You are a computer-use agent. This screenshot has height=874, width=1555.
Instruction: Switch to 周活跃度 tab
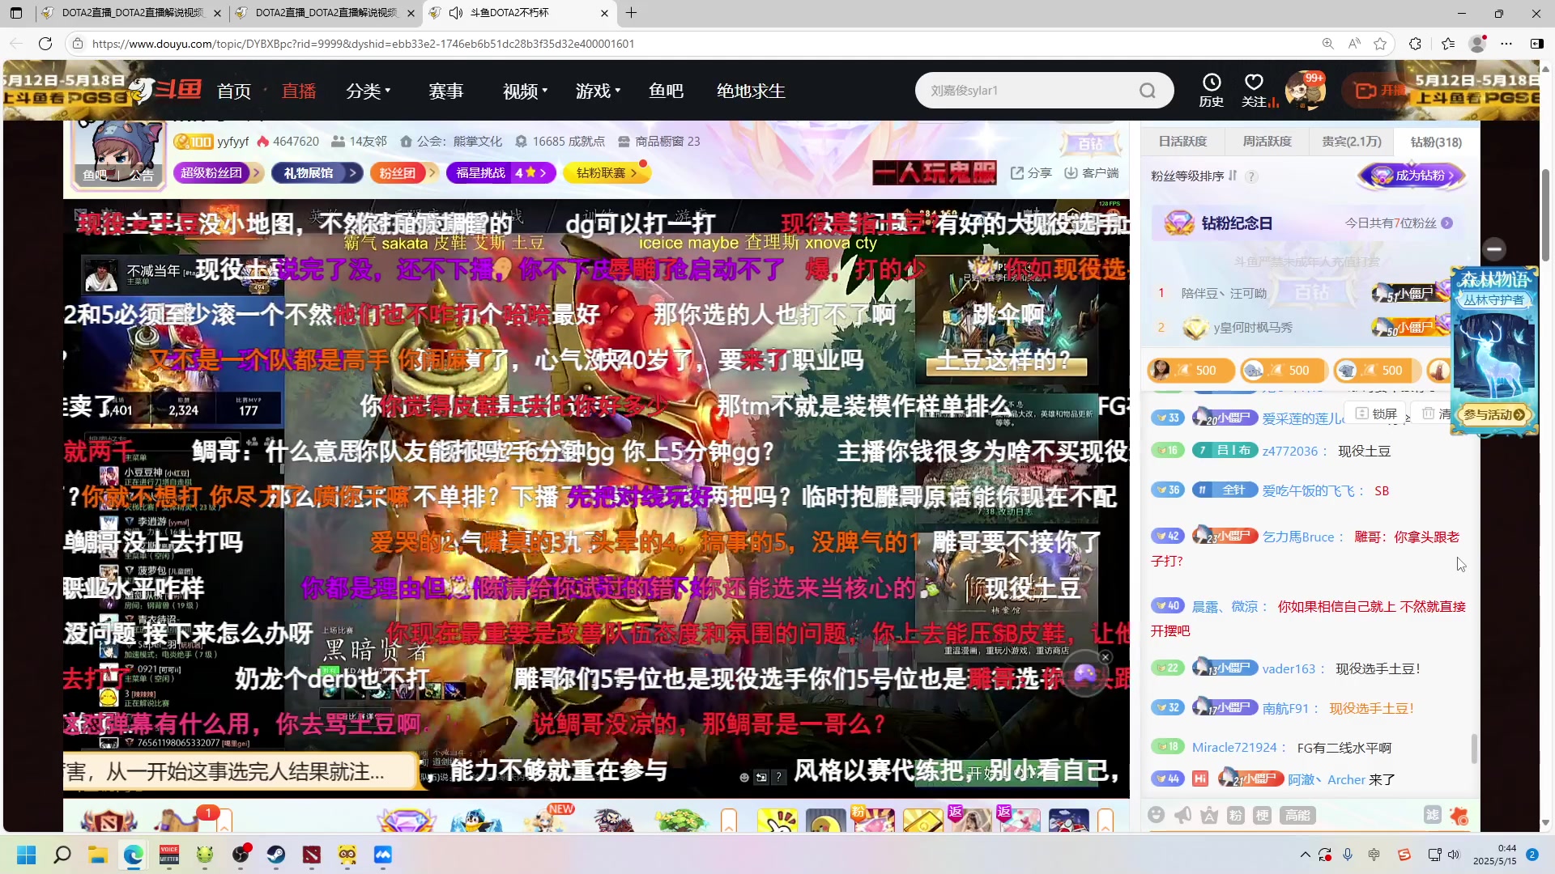[x=1267, y=142]
